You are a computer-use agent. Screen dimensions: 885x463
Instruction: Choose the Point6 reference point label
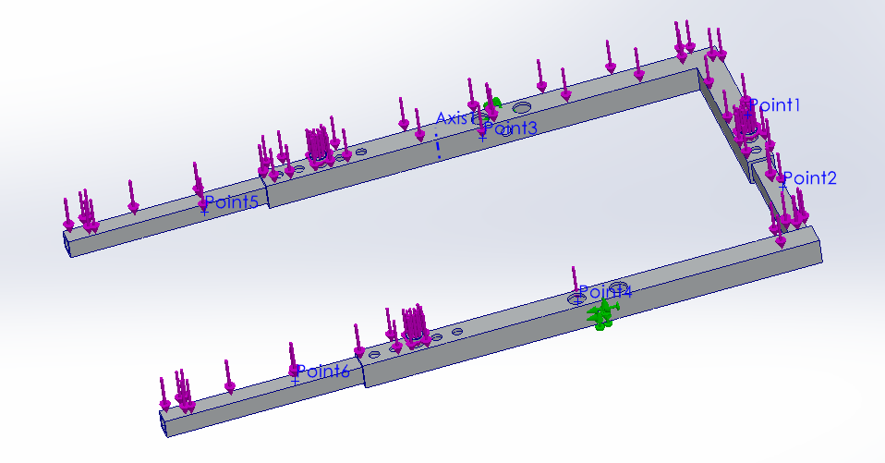coord(323,372)
